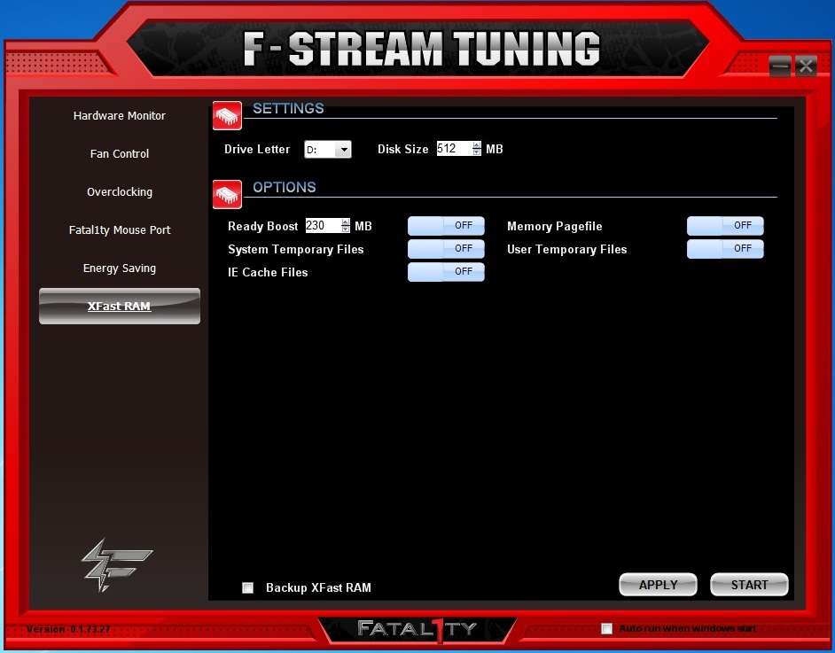Image resolution: width=835 pixels, height=653 pixels.
Task: Select the XFast RAM tab
Action: (120, 306)
